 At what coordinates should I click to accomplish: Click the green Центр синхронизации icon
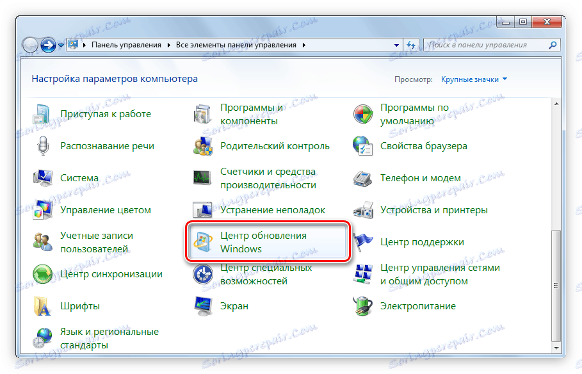coord(42,274)
